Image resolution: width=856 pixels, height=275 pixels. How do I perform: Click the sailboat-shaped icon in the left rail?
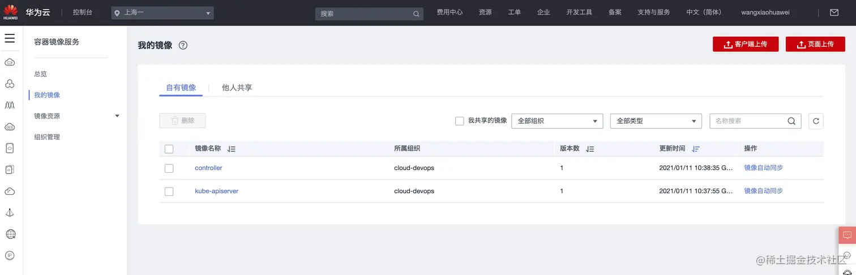(10, 212)
